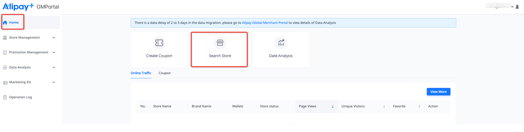Viewport: 524px width, 132px height.
Task: Click the Search Store storefront icon
Action: click(x=220, y=43)
